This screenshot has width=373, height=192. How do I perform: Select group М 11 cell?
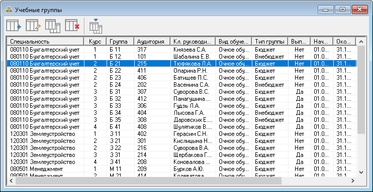(x=120, y=169)
